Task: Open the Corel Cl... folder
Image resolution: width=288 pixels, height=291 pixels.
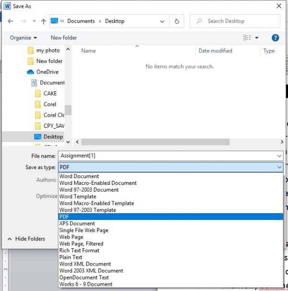Action: tap(49, 115)
